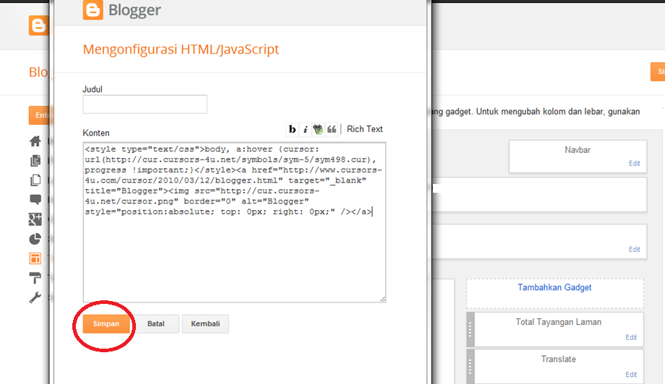Click Edit on Translate gadget

631,375
